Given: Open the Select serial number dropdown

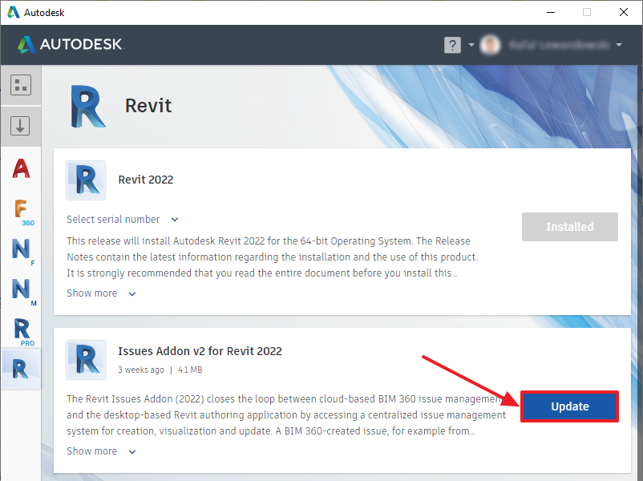Looking at the screenshot, I should (122, 219).
